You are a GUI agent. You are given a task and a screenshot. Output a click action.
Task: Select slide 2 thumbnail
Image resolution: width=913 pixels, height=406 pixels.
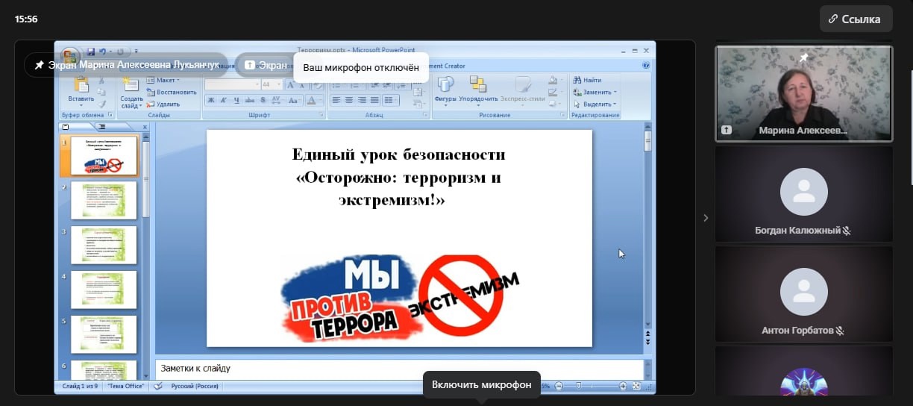(104, 200)
